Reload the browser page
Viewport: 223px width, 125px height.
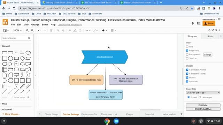(14, 8)
